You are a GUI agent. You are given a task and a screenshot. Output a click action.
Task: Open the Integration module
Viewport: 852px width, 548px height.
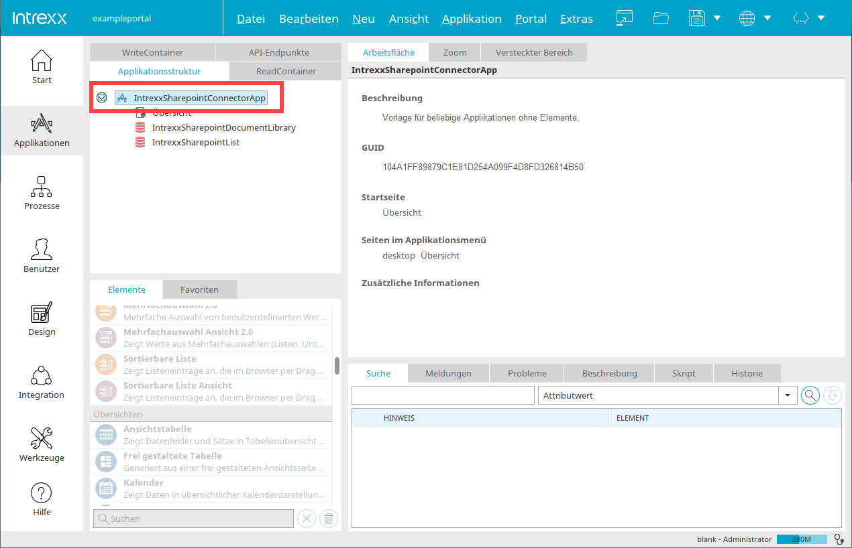click(x=42, y=382)
